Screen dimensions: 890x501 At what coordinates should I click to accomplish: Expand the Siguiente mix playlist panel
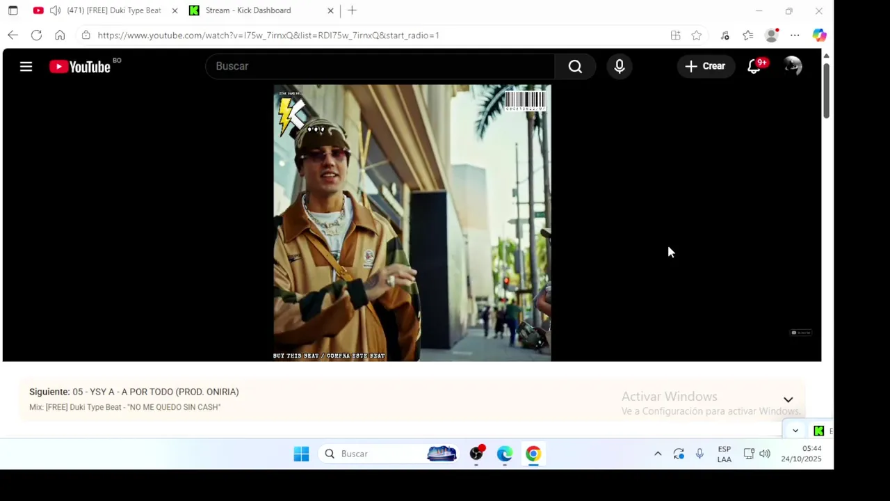click(788, 399)
